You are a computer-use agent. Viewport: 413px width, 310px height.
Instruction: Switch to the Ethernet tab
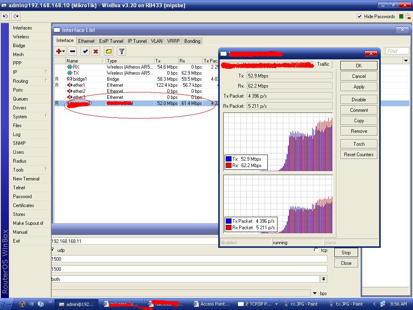86,41
